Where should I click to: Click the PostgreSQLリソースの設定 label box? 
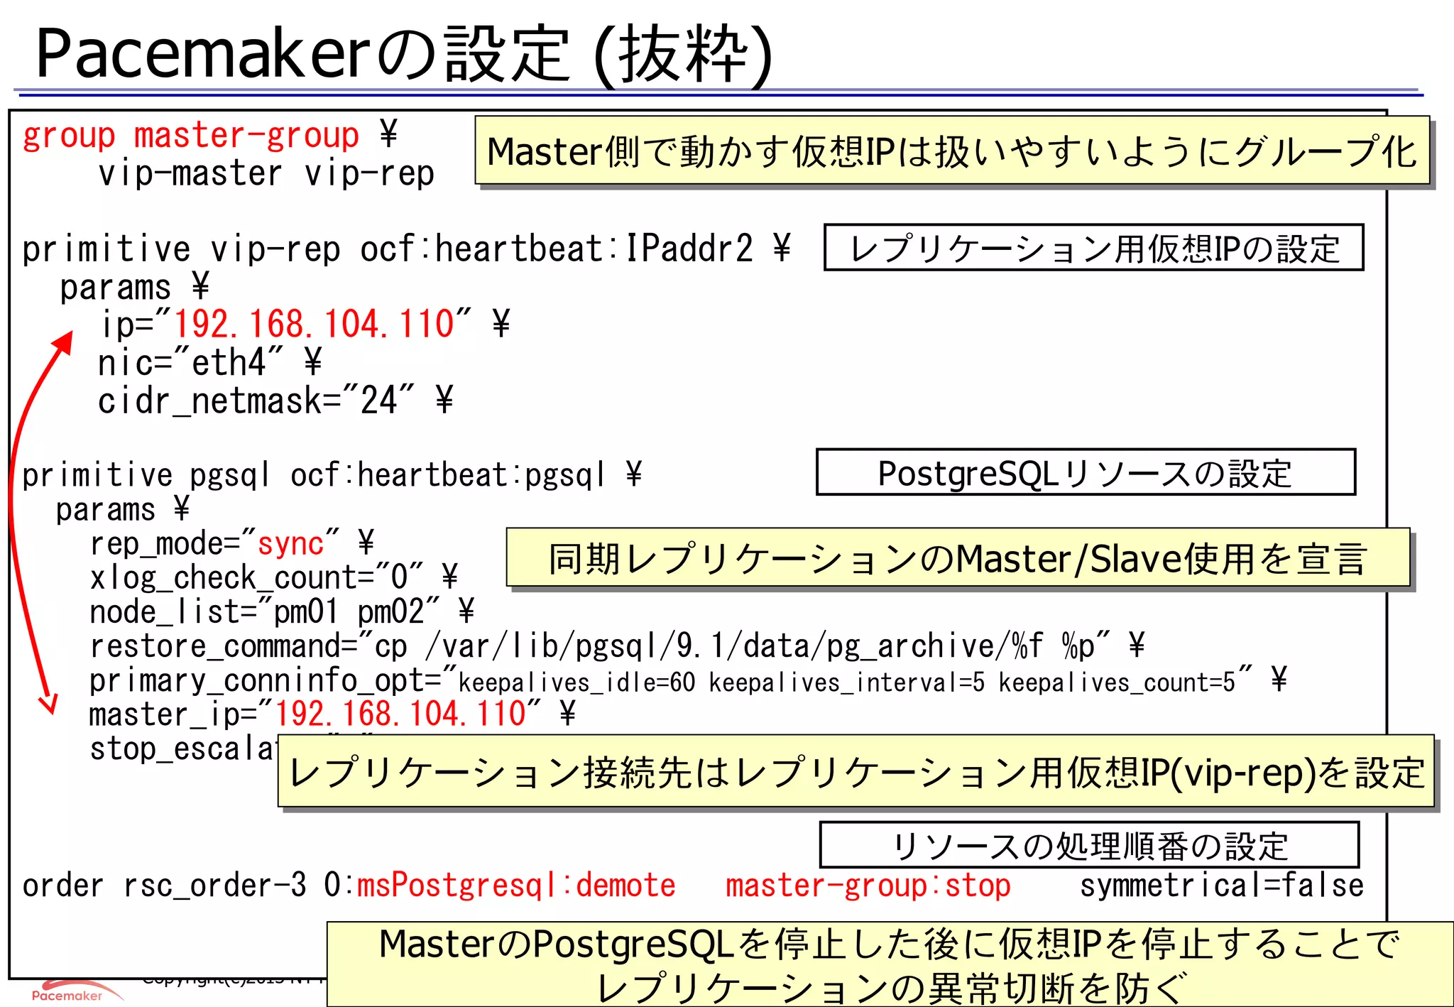pos(1086,472)
